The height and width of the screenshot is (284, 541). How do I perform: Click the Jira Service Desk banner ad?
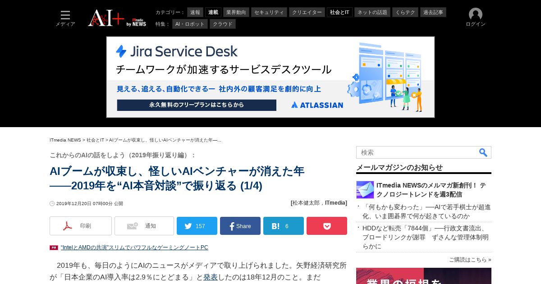[270, 77]
